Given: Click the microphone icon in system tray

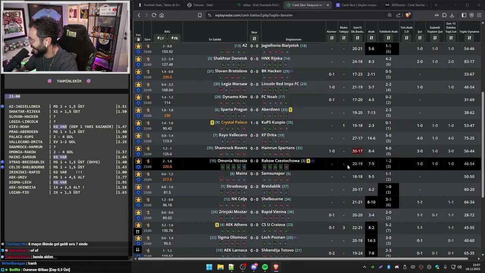Looking at the screenshot, I should click(446, 267).
